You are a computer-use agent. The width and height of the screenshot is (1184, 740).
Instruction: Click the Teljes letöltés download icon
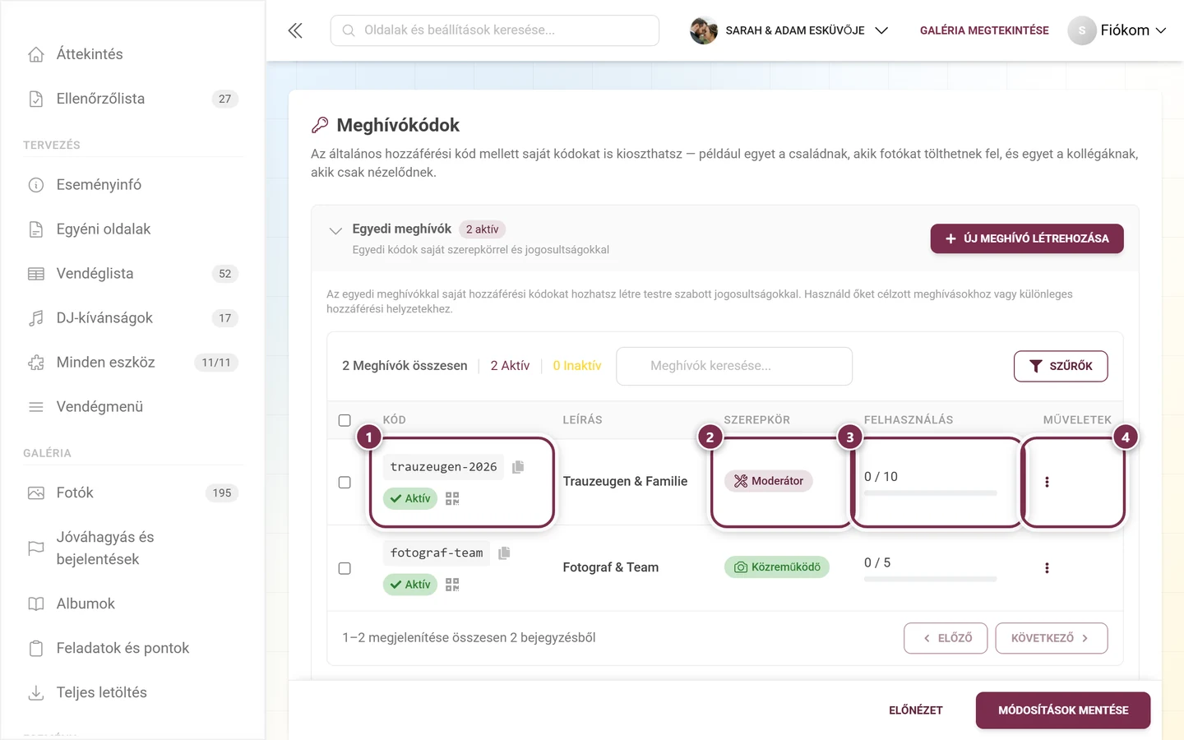36,693
